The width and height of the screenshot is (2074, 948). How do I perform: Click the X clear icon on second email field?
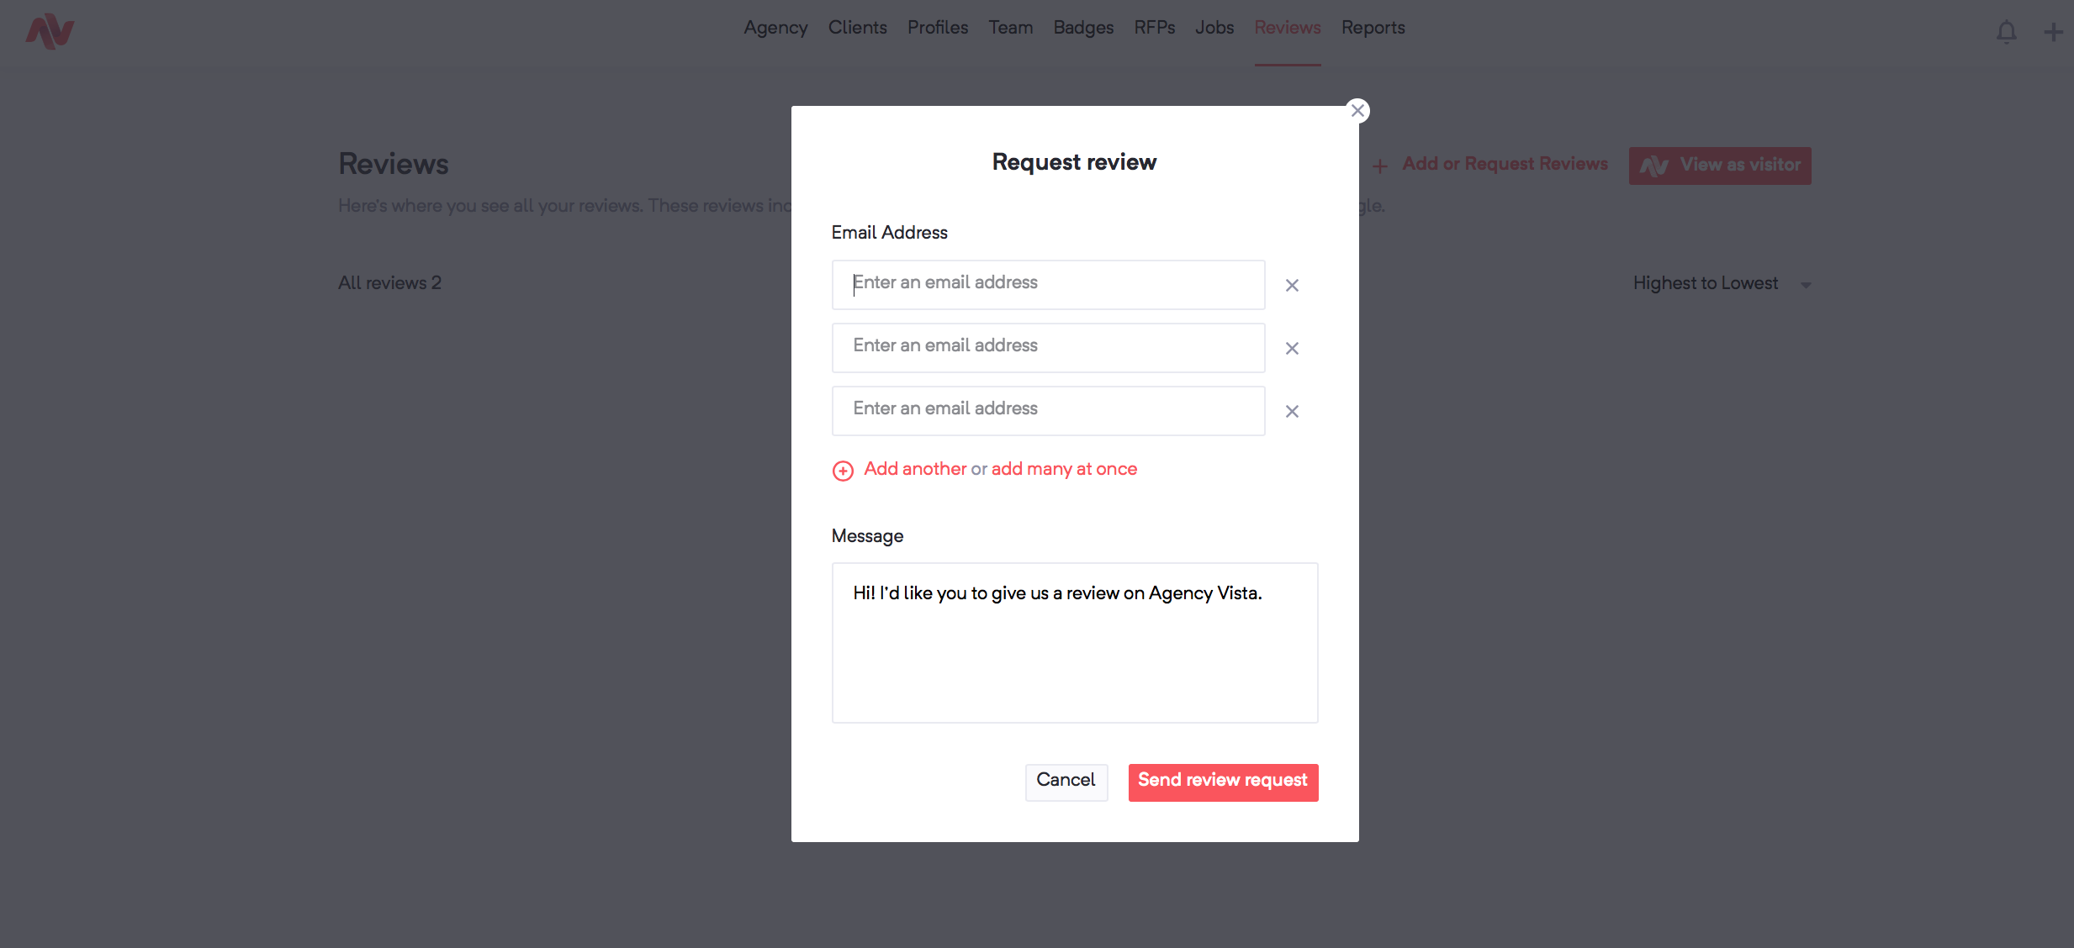pos(1293,346)
